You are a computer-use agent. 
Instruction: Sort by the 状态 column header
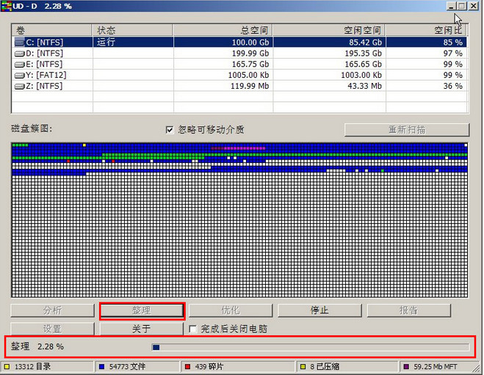(x=132, y=30)
